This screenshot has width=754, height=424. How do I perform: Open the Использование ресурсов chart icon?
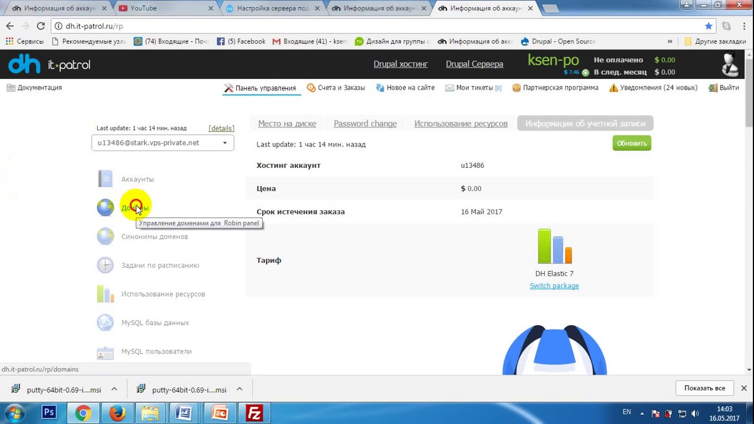tap(105, 294)
